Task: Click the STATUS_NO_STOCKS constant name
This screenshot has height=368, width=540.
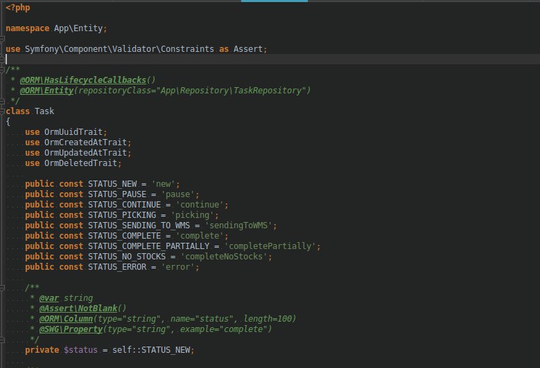Action: tap(127, 257)
